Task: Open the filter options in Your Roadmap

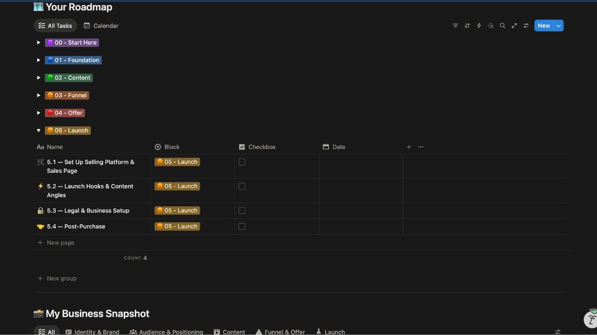Action: [455, 26]
